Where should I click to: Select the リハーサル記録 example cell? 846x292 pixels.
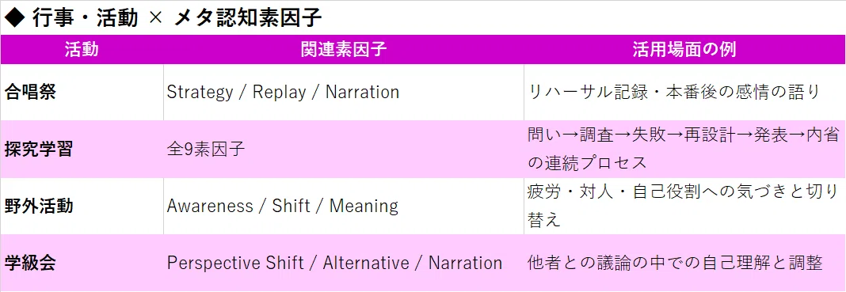[684, 92]
